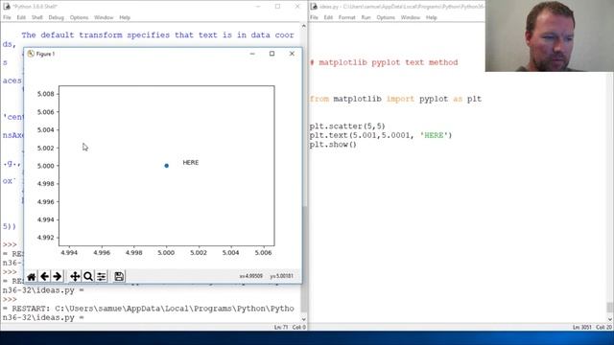Image resolution: width=614 pixels, height=345 pixels.
Task: Click the Figure 1 window icon
Action: 31,54
